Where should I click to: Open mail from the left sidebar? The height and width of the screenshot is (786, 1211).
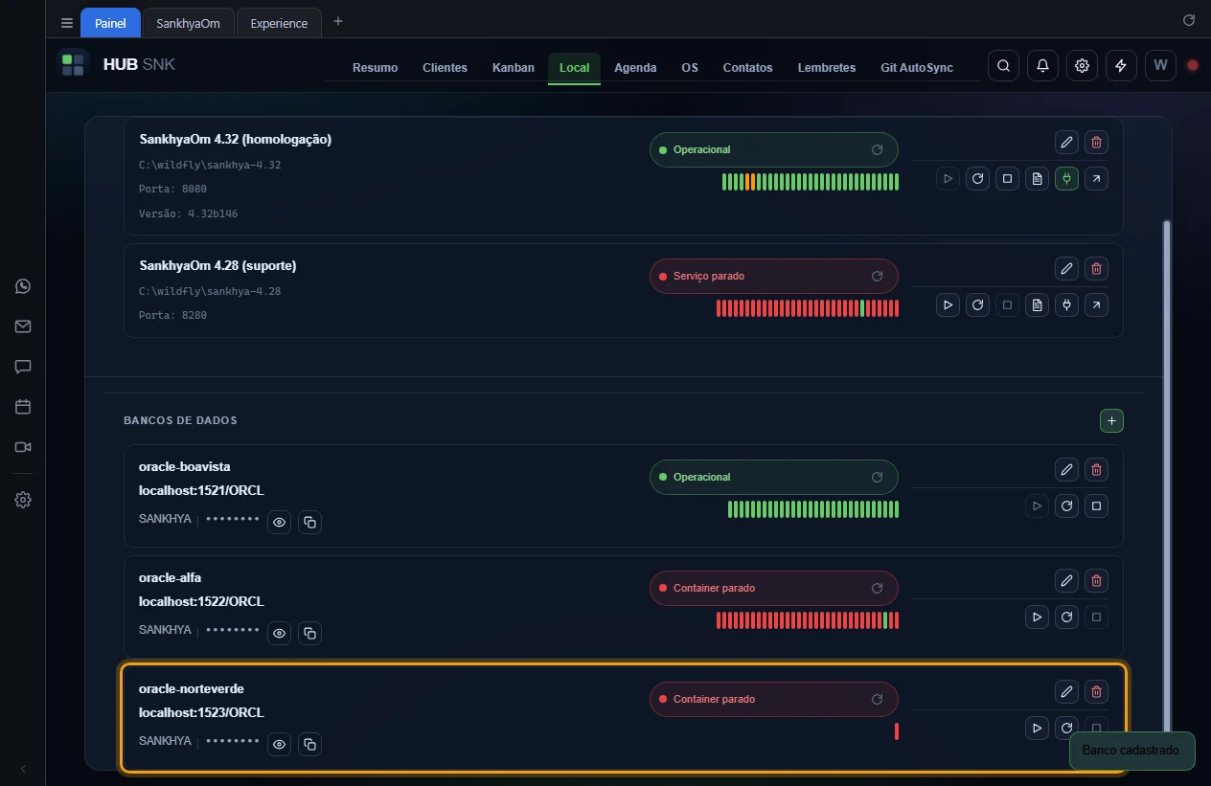click(x=23, y=326)
